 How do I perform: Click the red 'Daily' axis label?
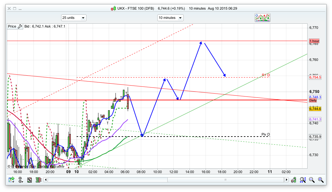pyautogui.click(x=313, y=100)
